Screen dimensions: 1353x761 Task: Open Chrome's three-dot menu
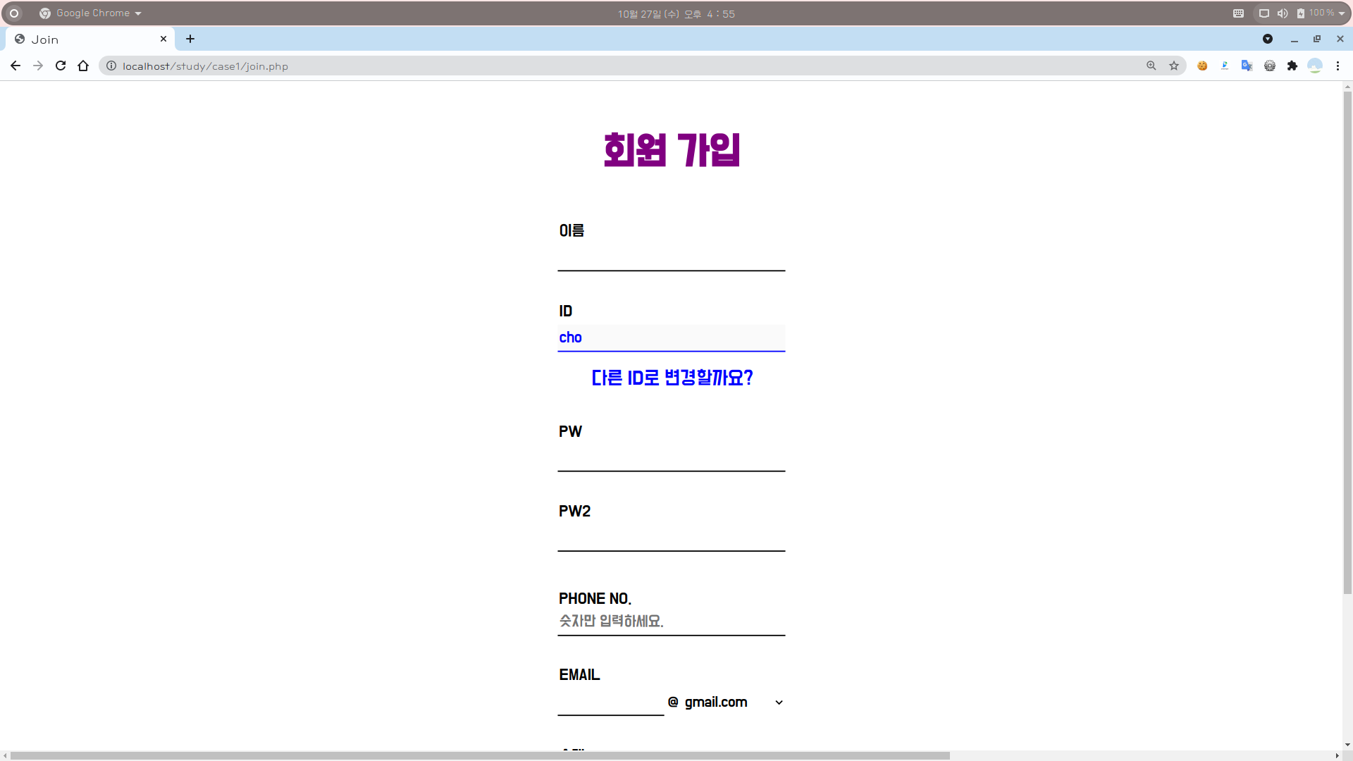[x=1337, y=66]
